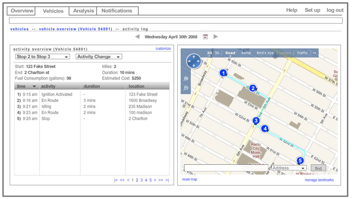
Task: Go to page 2 of activity log
Action: coord(137,180)
